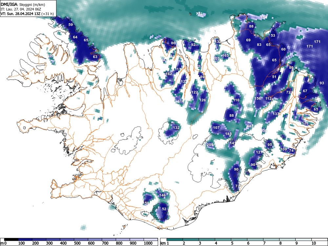Click the '83' visibility value
Screen dimensions: 328x246
[259, 45]
